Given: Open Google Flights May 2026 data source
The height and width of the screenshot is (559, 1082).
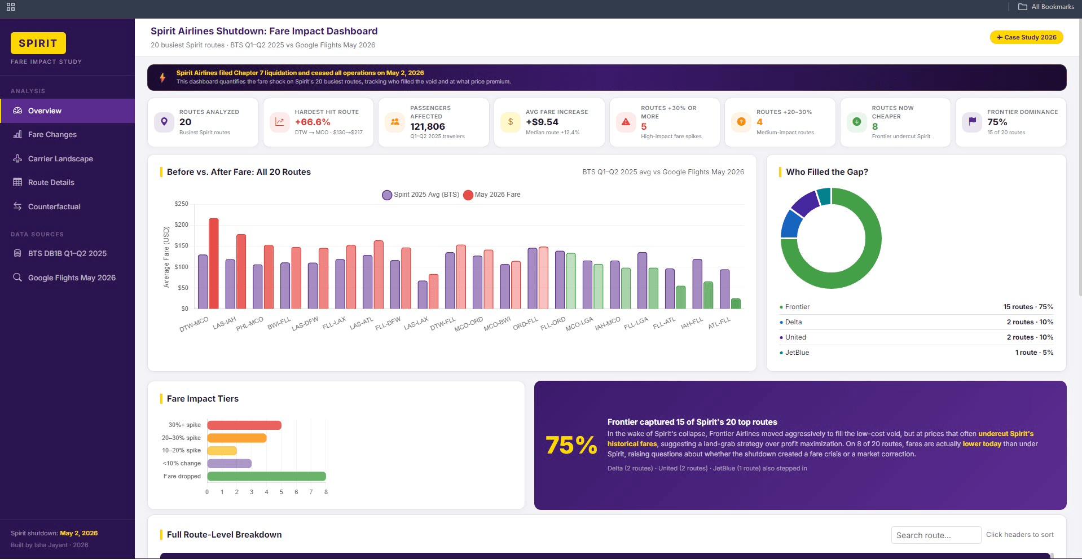Looking at the screenshot, I should pyautogui.click(x=68, y=278).
